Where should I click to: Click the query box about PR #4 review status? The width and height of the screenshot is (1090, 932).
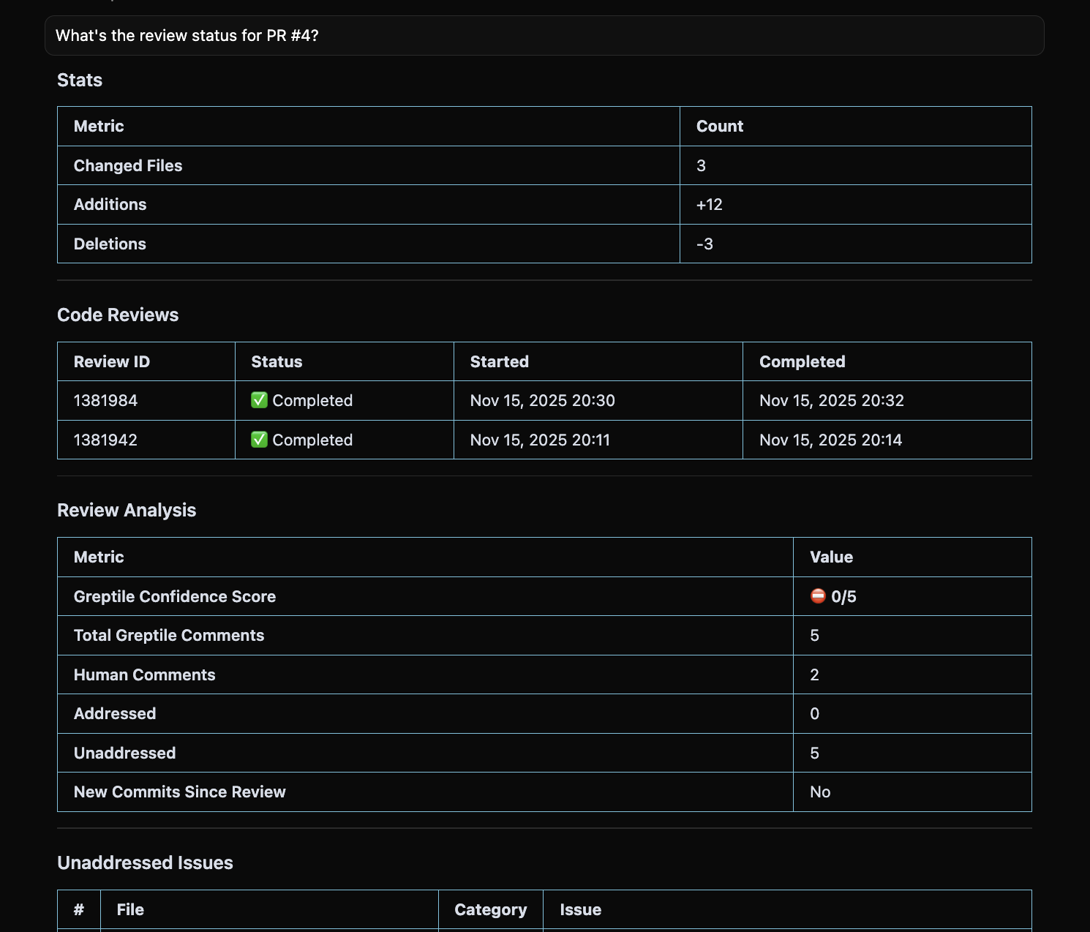click(x=544, y=36)
